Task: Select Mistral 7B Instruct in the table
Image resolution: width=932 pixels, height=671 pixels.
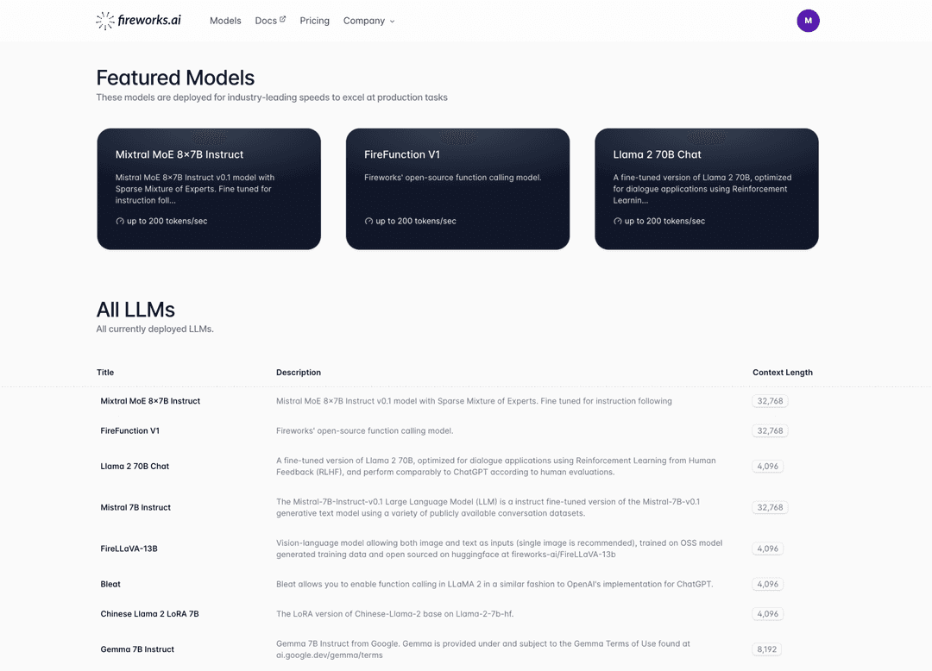Action: [135, 507]
